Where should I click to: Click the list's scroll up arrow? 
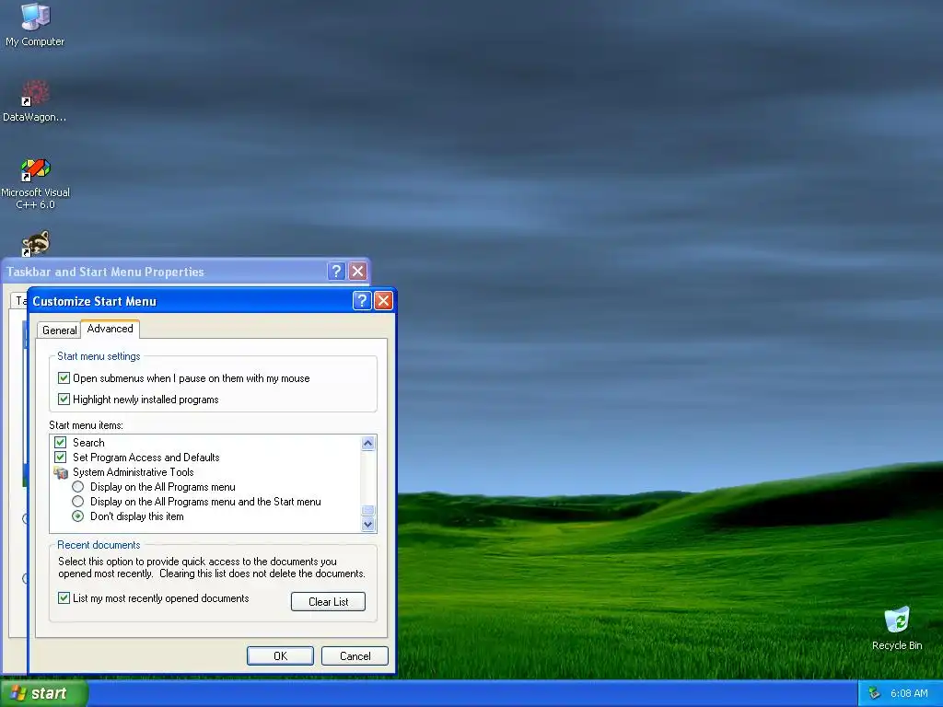368,444
